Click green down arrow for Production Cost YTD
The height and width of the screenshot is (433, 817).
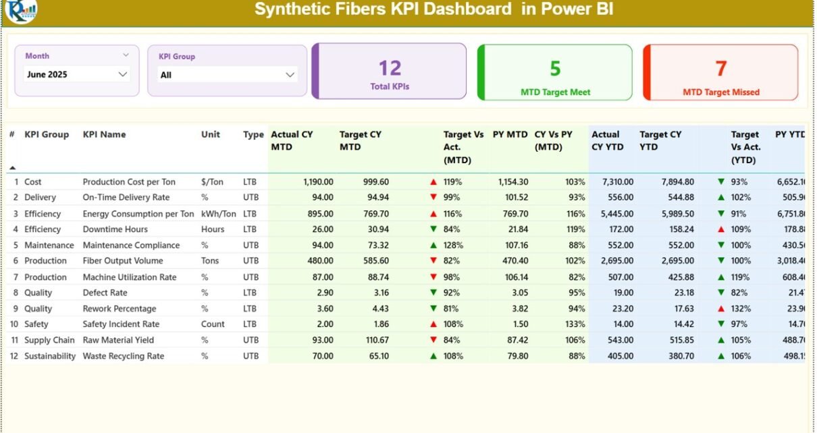(x=721, y=182)
